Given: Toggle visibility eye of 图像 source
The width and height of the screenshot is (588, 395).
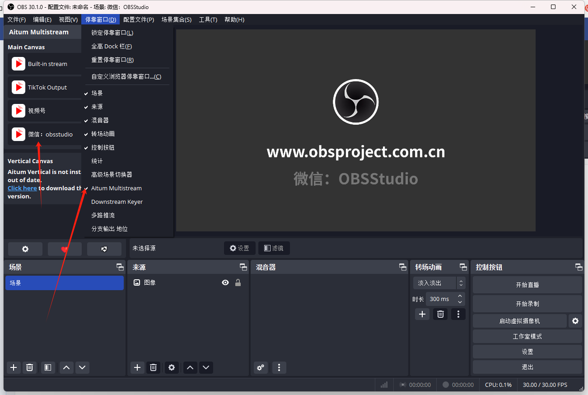Looking at the screenshot, I should (225, 282).
